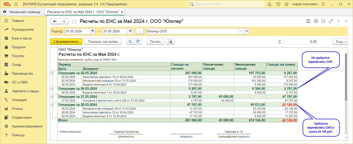Click Показать настройки button
Viewport: 353px width, 144px height.
(x=103, y=41)
